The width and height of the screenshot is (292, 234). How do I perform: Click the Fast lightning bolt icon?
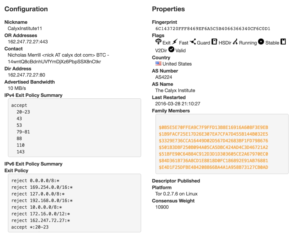tap(175, 42)
